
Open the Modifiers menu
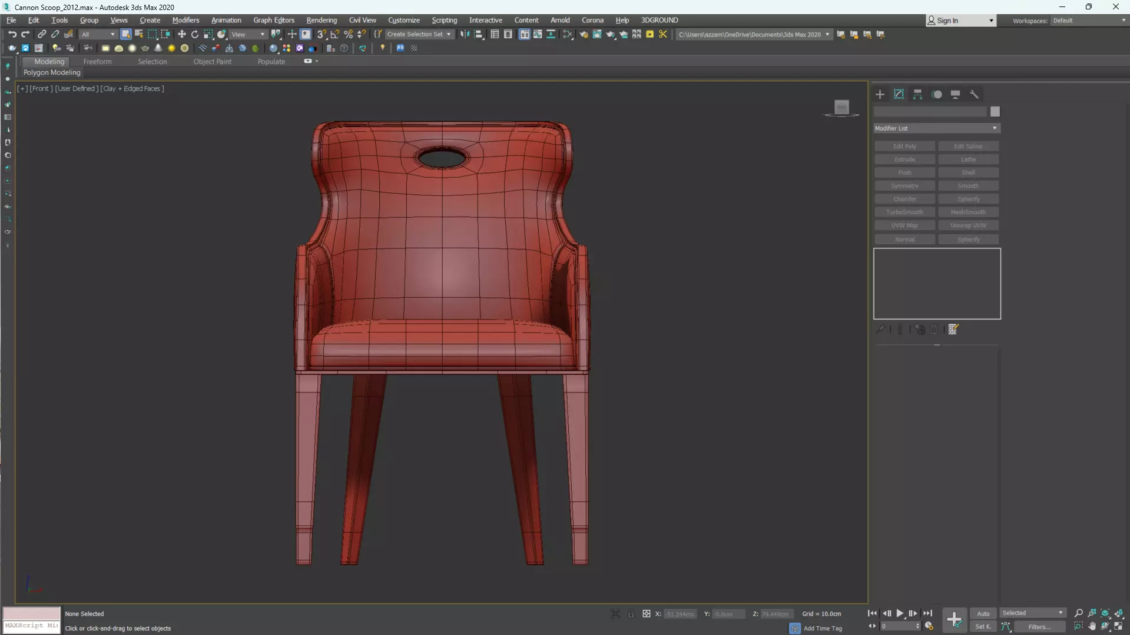pos(185,20)
